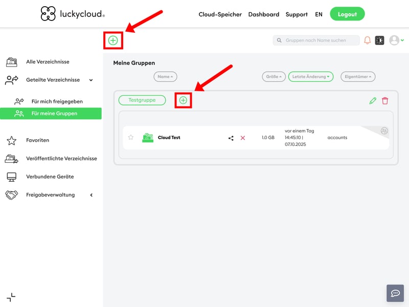Focus the group name search field
The width and height of the screenshot is (409, 307).
316,40
